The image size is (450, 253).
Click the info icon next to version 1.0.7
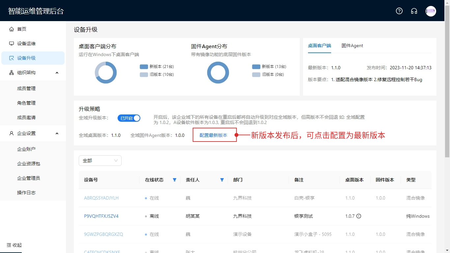(359, 216)
